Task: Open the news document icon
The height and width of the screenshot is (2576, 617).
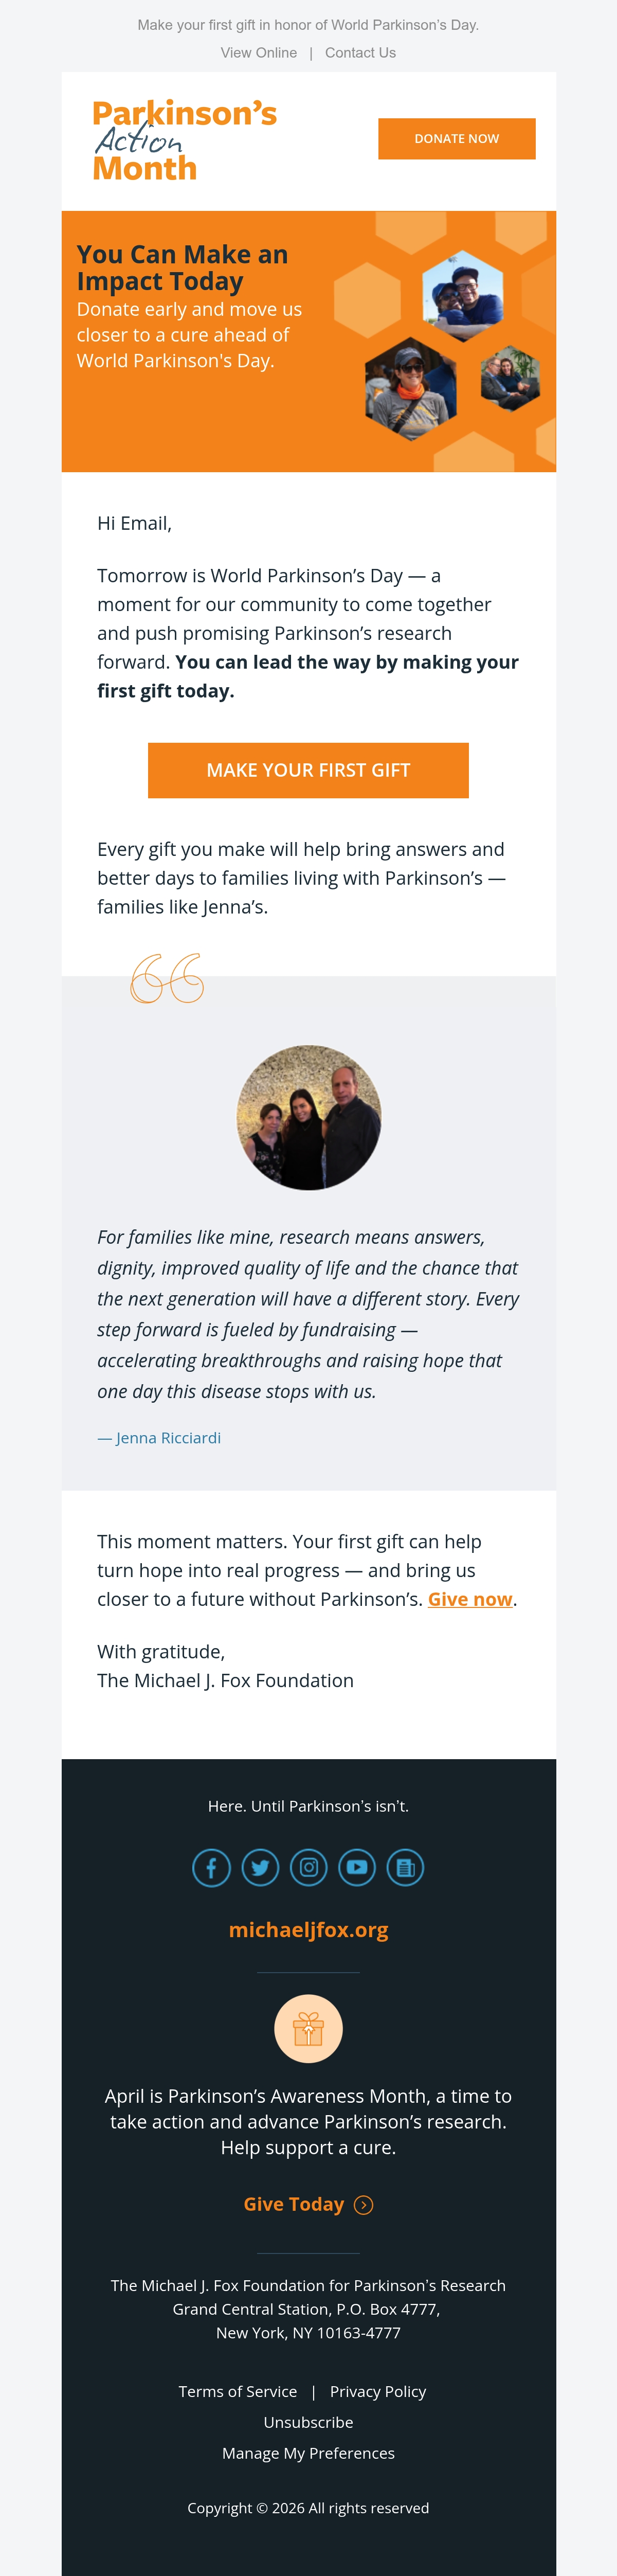Action: coord(405,1867)
